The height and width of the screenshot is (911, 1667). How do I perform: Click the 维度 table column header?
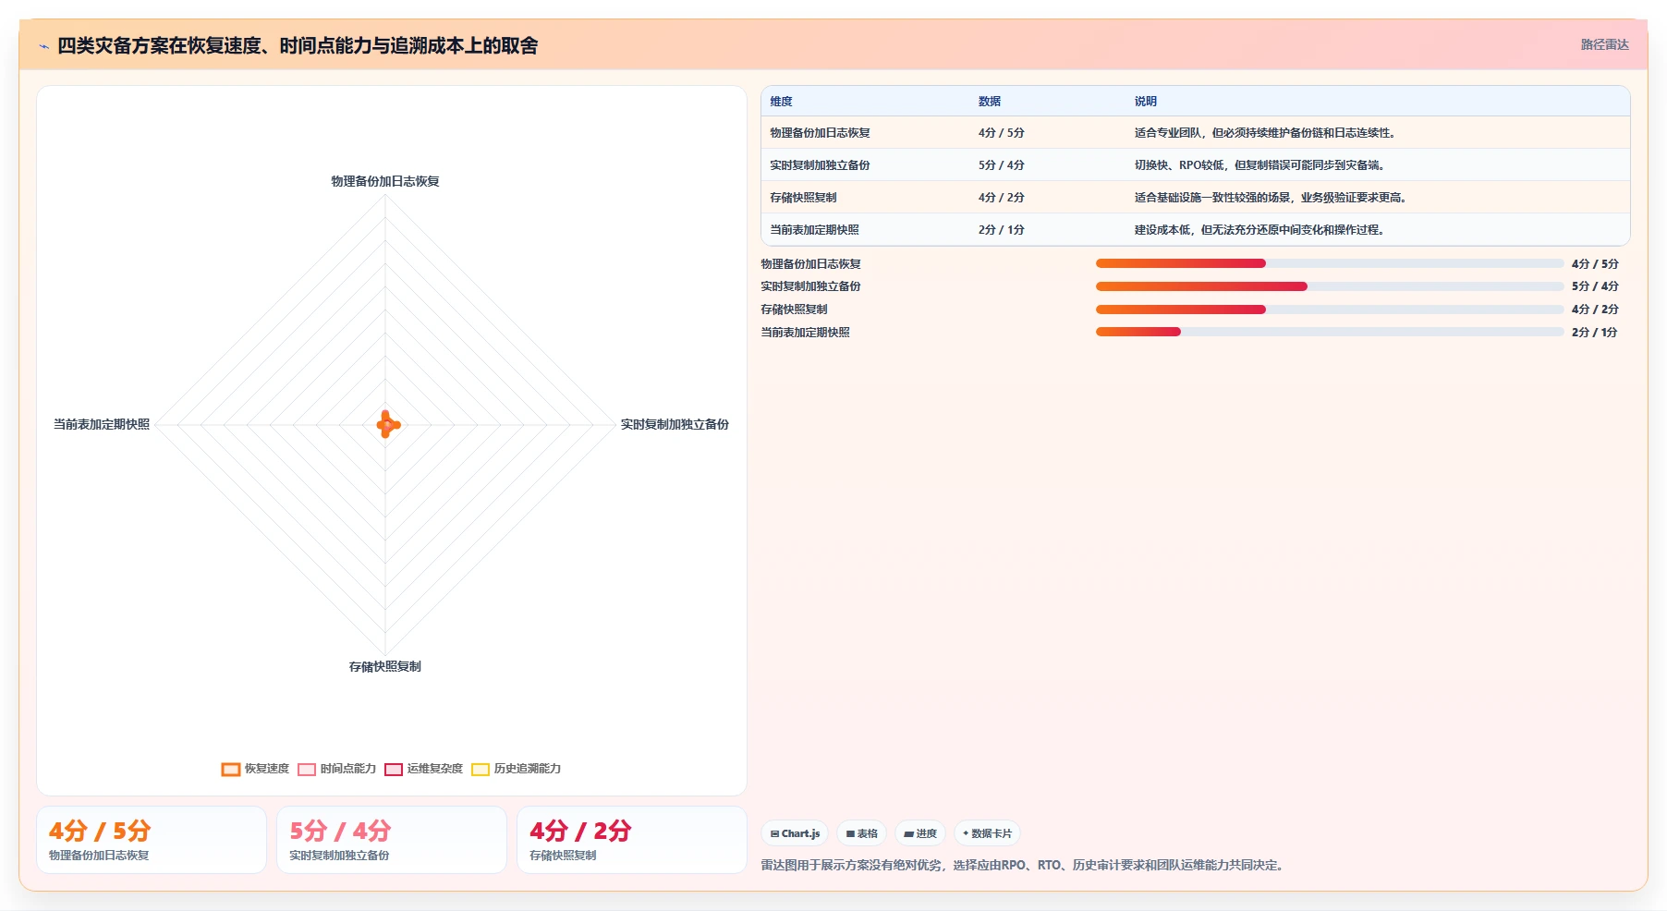[x=782, y=102]
